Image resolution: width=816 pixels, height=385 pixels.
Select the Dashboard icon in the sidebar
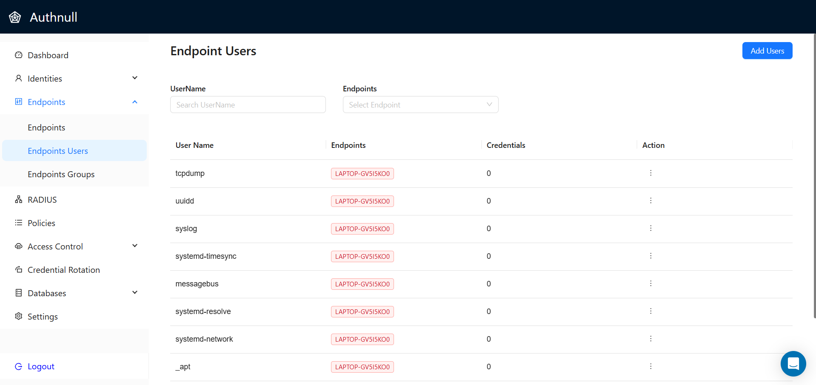[x=18, y=55]
